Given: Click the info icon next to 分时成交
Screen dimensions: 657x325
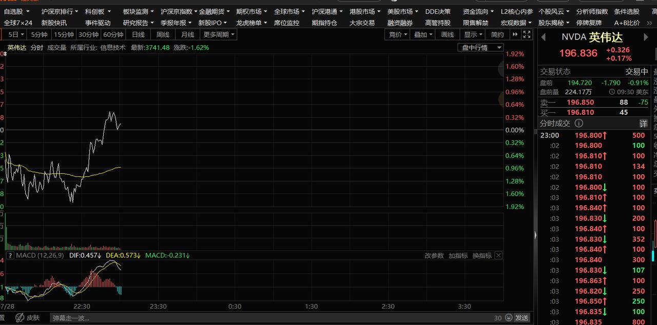Looking at the screenshot, I should [578, 123].
